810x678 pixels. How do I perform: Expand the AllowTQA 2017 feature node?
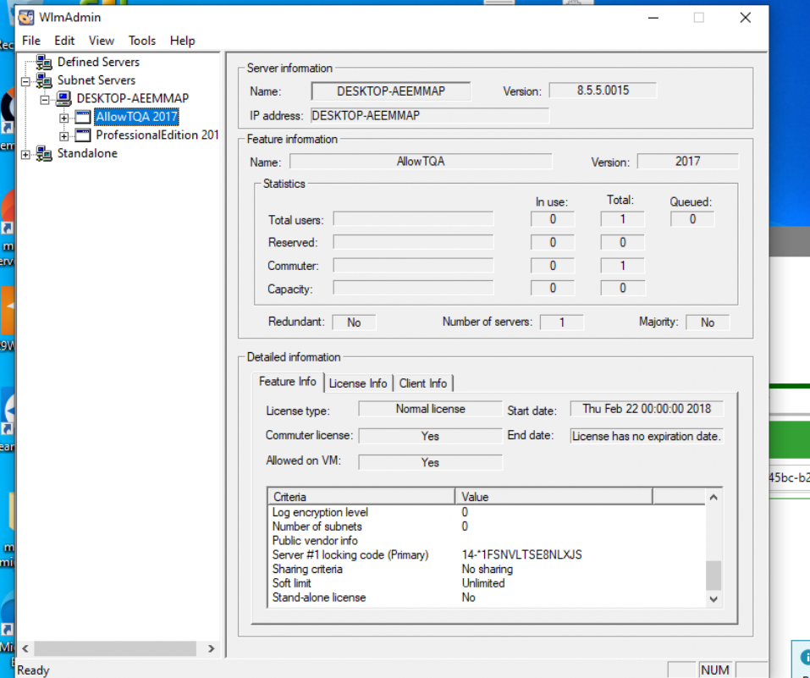point(63,119)
